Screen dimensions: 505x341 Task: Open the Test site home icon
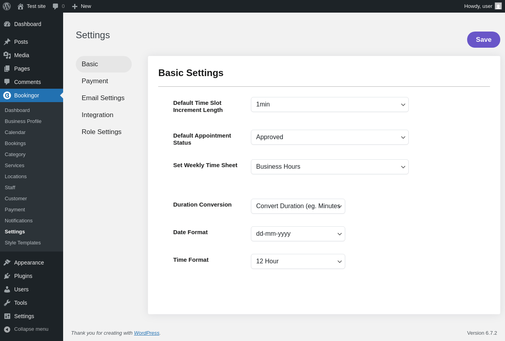pos(21,6)
